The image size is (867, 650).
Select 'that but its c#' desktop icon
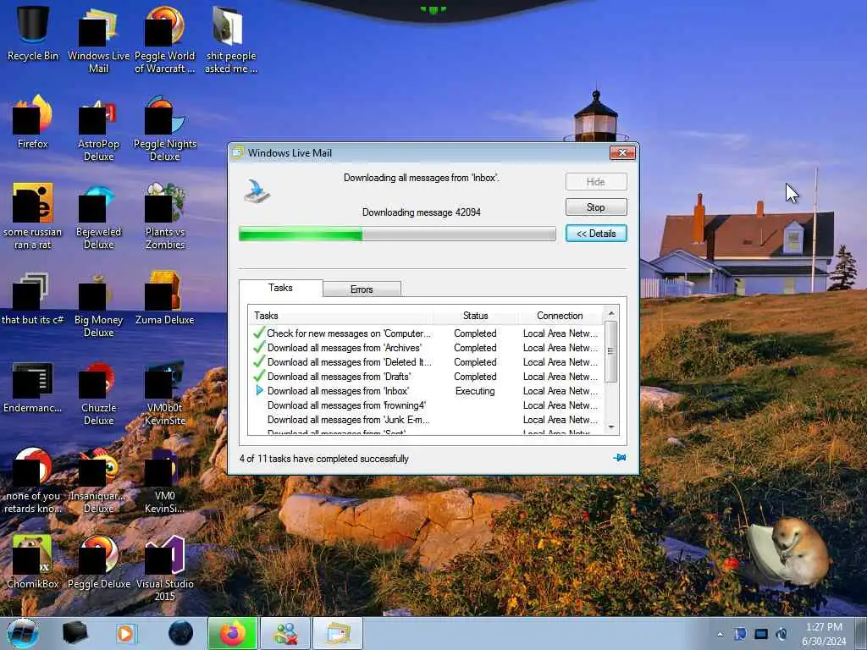(33, 299)
